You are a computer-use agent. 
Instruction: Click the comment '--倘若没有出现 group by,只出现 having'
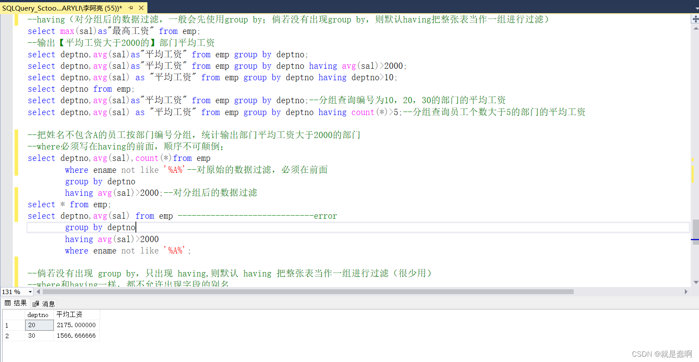[229, 273]
